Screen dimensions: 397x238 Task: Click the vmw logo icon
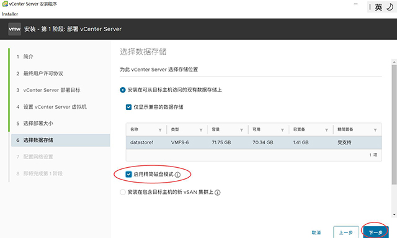(14, 29)
